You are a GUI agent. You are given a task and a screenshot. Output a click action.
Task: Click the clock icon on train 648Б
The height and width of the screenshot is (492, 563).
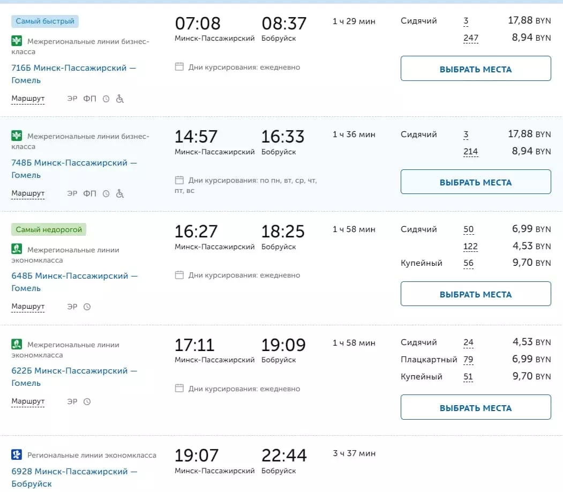pos(87,307)
